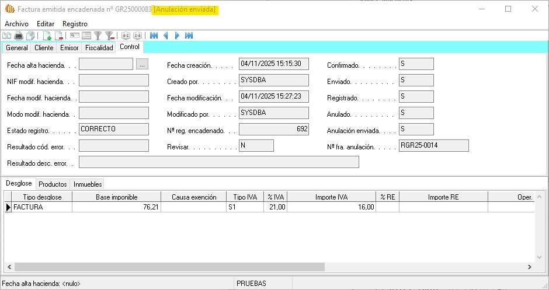The width and height of the screenshot is (549, 290).
Task: Jump to first record arrow
Action: point(154,36)
